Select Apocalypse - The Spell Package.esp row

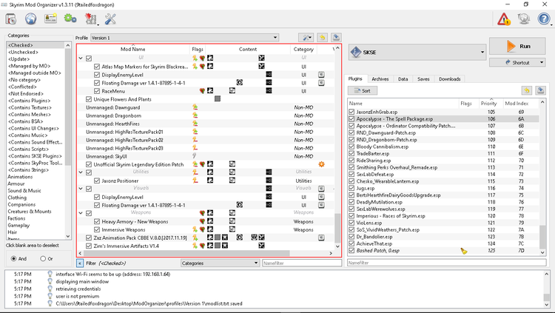pos(443,119)
